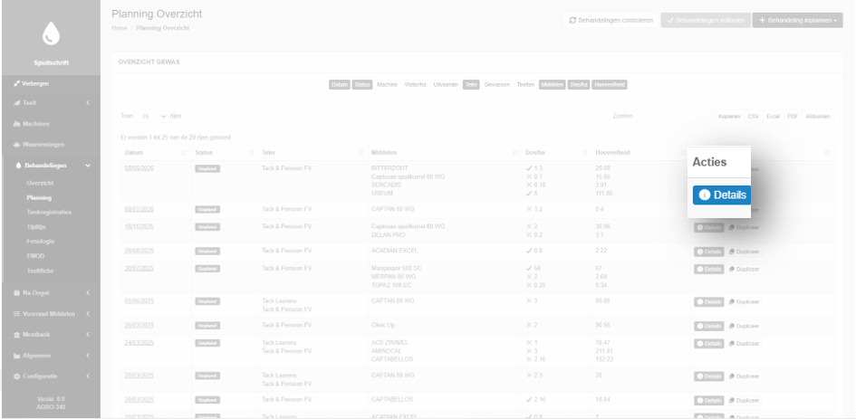Click the Voorraad Middelen list icon
The width and height of the screenshot is (856, 419).
coord(17,314)
